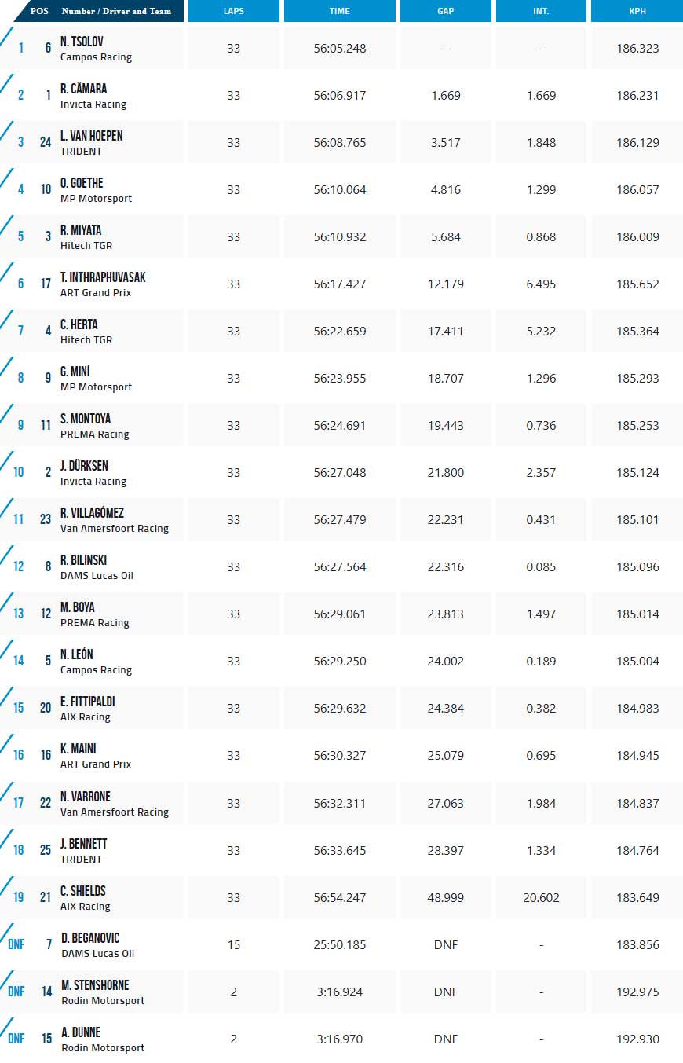Click M. Stenshorne's speed 192.975
683x1063 pixels.
[637, 992]
